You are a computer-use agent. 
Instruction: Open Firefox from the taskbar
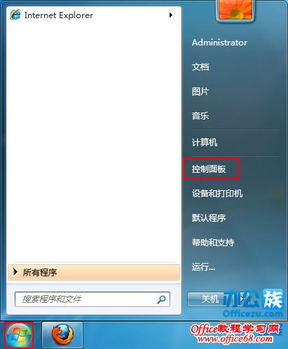(62, 335)
